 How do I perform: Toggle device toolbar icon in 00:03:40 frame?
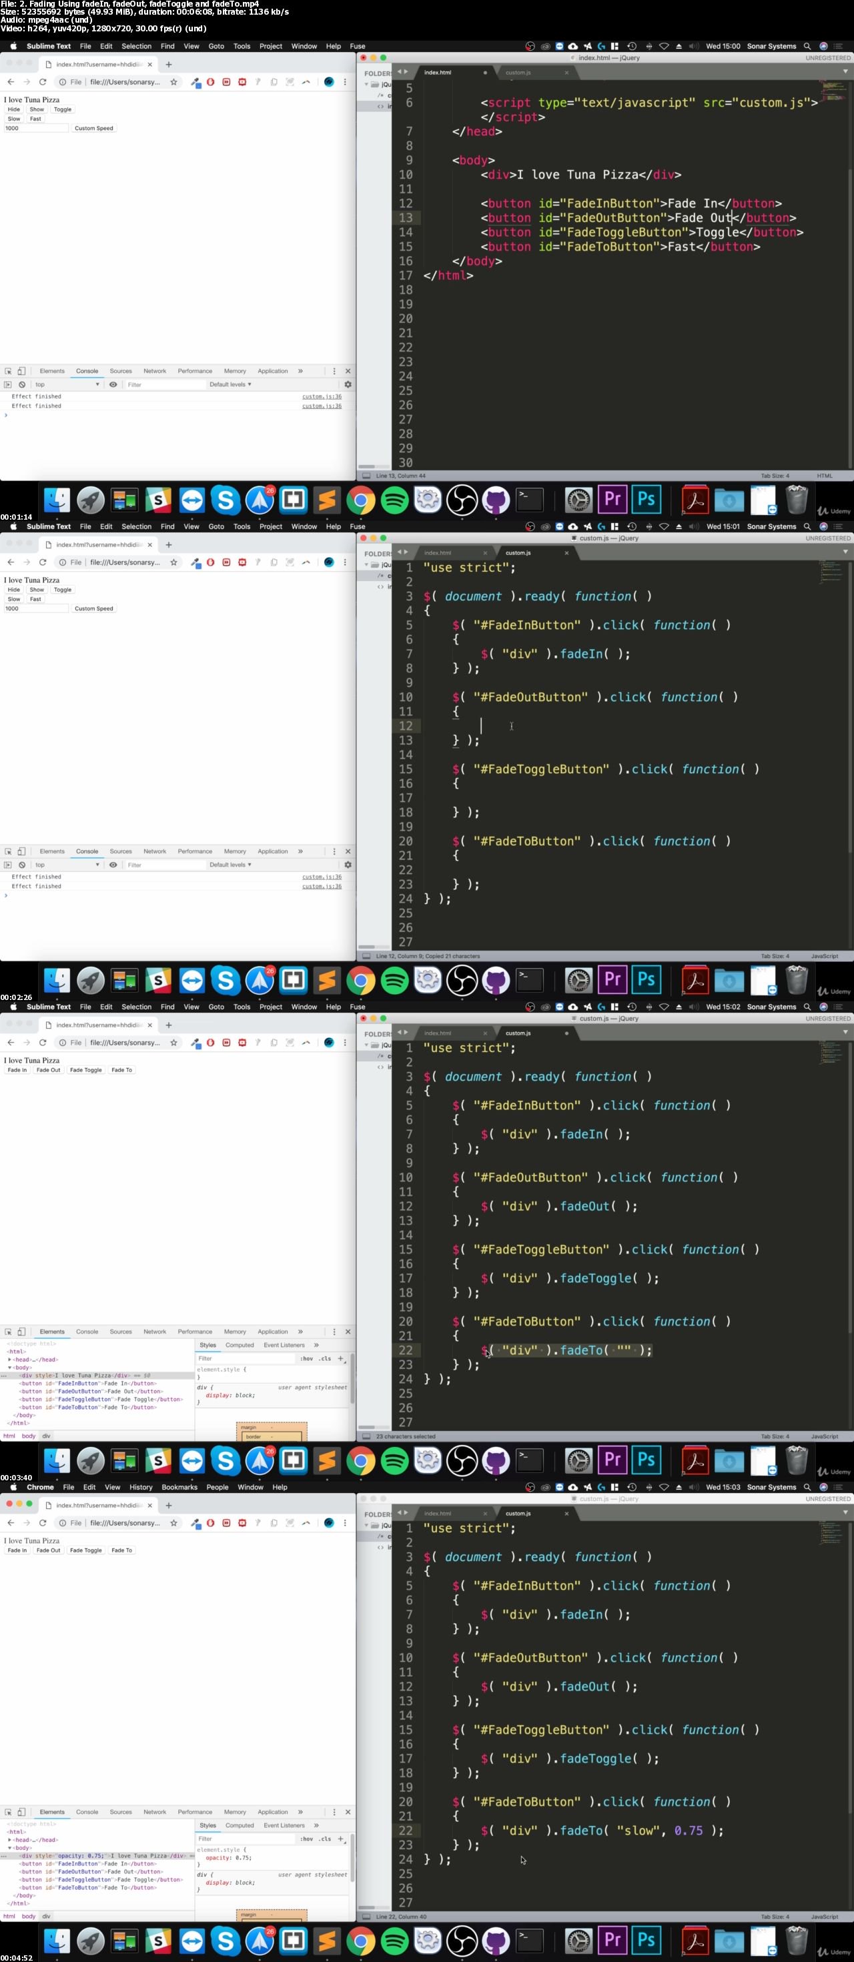point(21,1332)
